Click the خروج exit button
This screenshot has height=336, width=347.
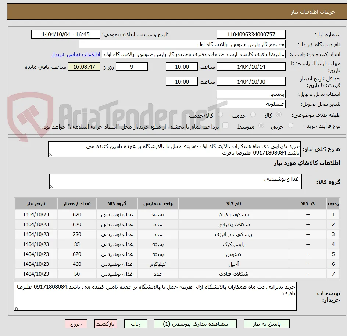(76, 324)
